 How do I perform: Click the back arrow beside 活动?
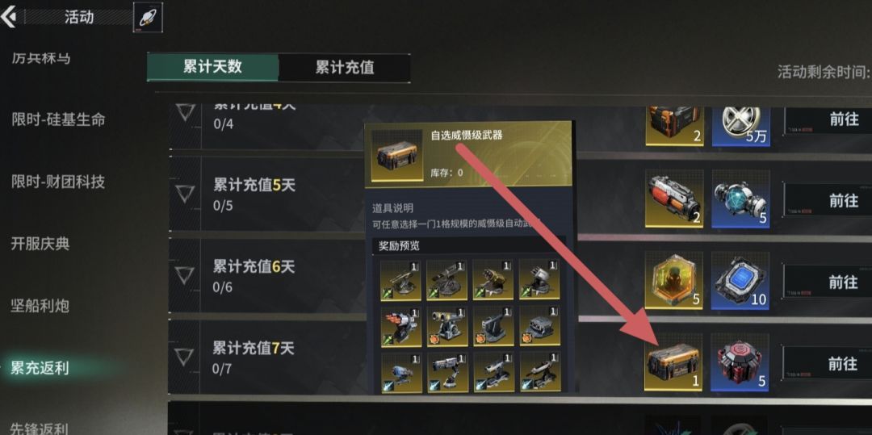pos(8,17)
